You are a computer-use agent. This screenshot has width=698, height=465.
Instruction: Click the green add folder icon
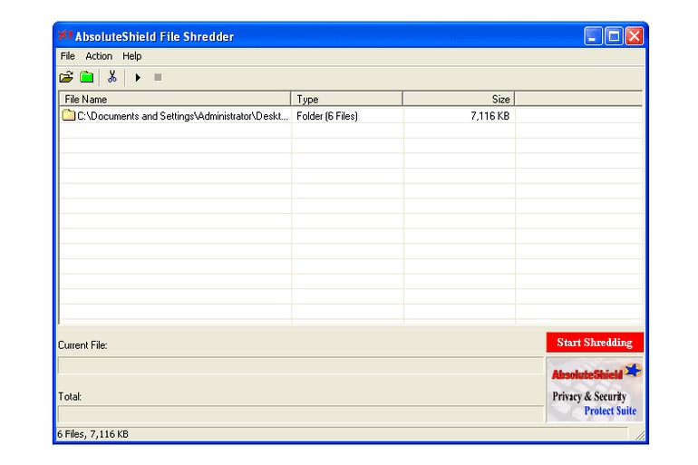tap(86, 77)
